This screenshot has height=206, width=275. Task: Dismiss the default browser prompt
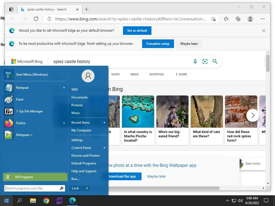click(264, 31)
